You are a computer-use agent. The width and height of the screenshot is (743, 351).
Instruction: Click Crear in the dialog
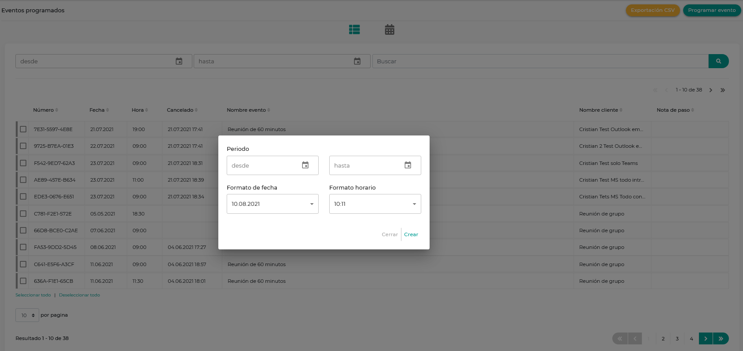tap(411, 234)
